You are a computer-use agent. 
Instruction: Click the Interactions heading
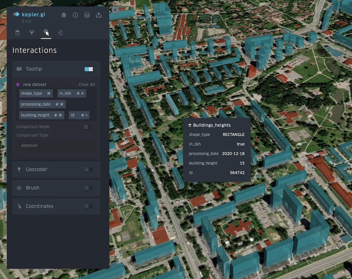pos(35,50)
